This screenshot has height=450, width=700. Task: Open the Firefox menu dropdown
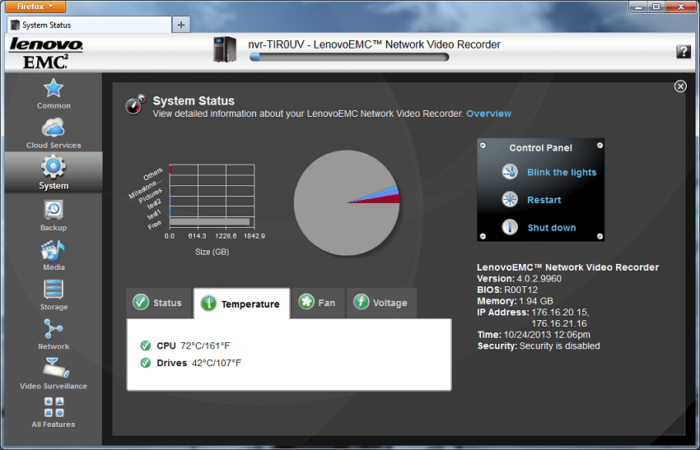[35, 7]
